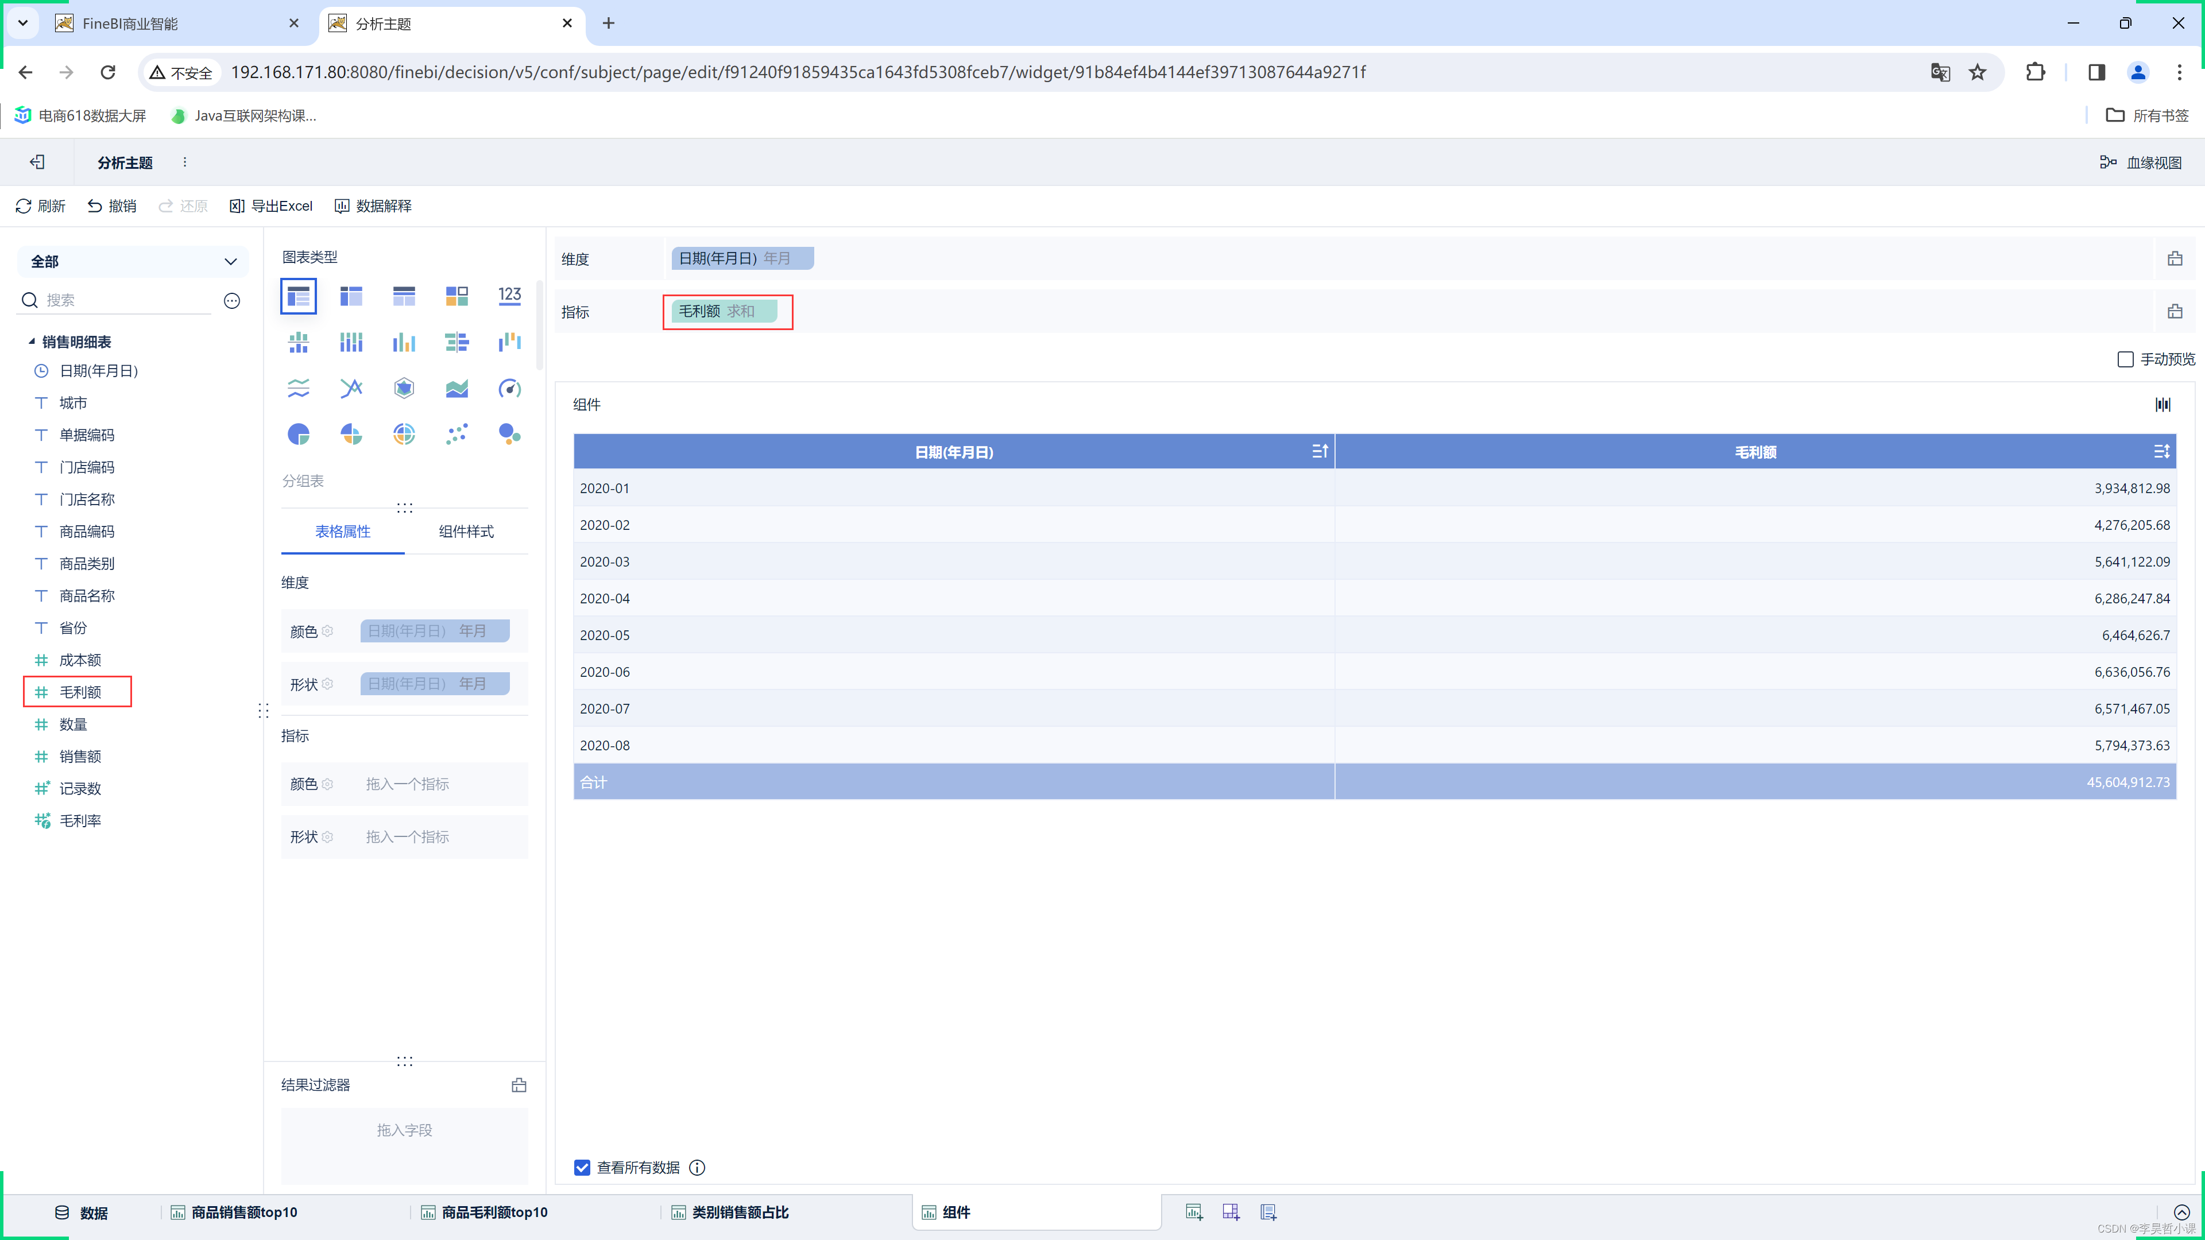Open the 毛利额 求和 indicator field dropdown
Image resolution: width=2205 pixels, height=1240 pixels.
pos(724,312)
